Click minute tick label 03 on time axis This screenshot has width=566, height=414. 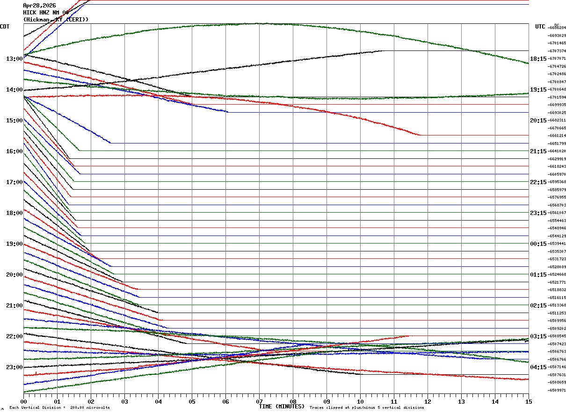coord(124,401)
